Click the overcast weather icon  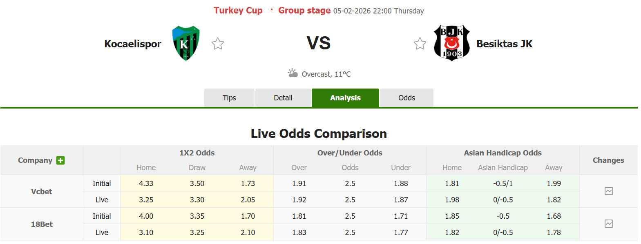[x=293, y=73]
